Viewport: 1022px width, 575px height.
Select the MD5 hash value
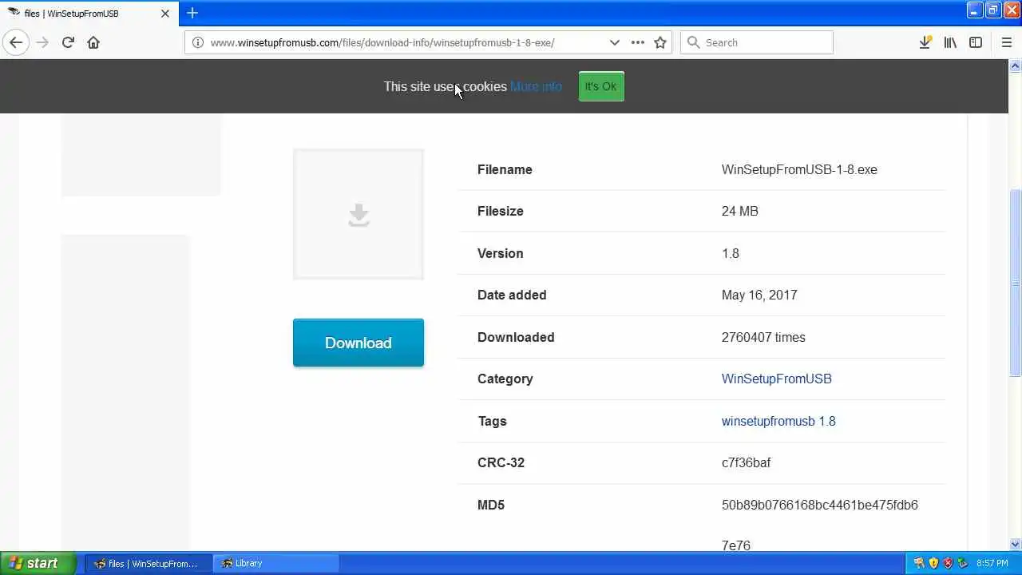click(x=819, y=525)
